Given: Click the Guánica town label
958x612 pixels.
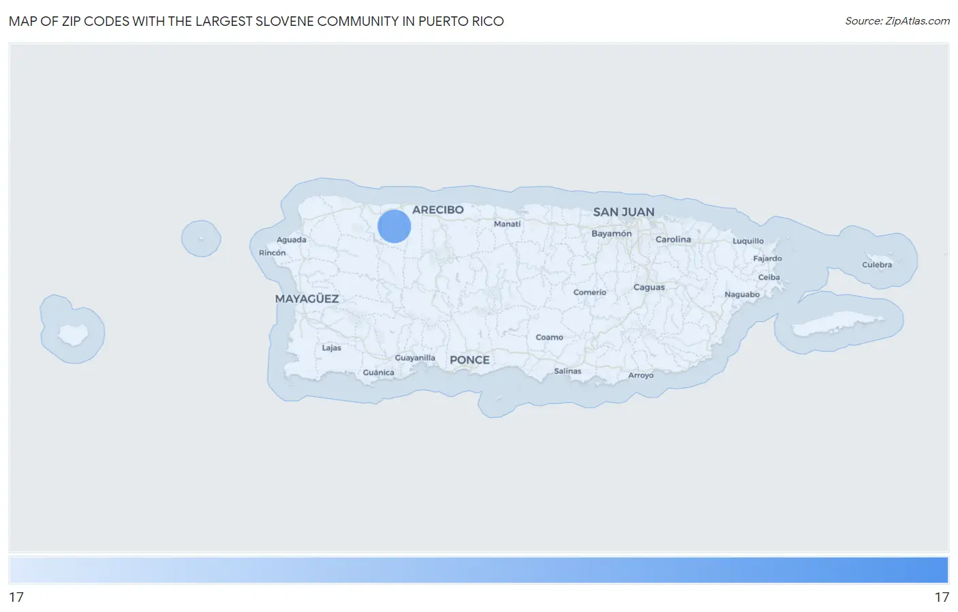Looking at the screenshot, I should tap(378, 373).
